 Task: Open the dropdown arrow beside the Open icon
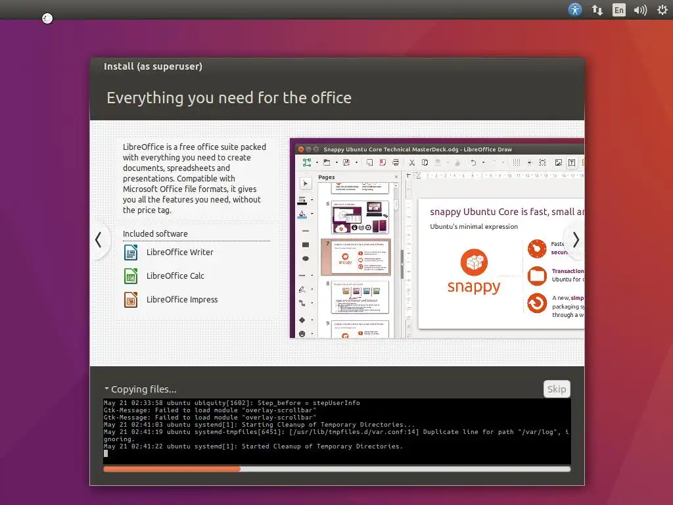point(336,163)
